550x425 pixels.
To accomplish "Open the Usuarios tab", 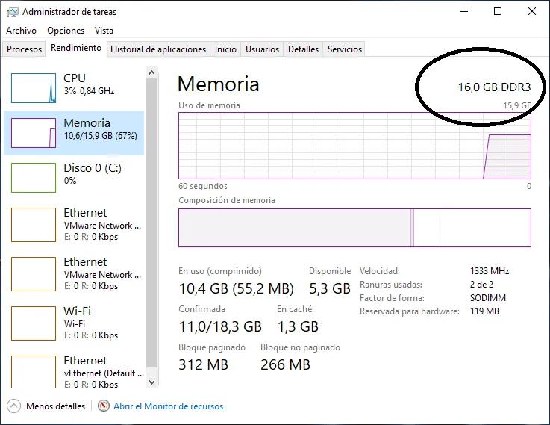I will click(263, 49).
